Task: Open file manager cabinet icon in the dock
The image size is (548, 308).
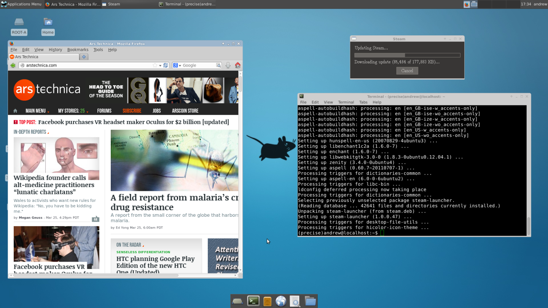Action: (x=267, y=301)
